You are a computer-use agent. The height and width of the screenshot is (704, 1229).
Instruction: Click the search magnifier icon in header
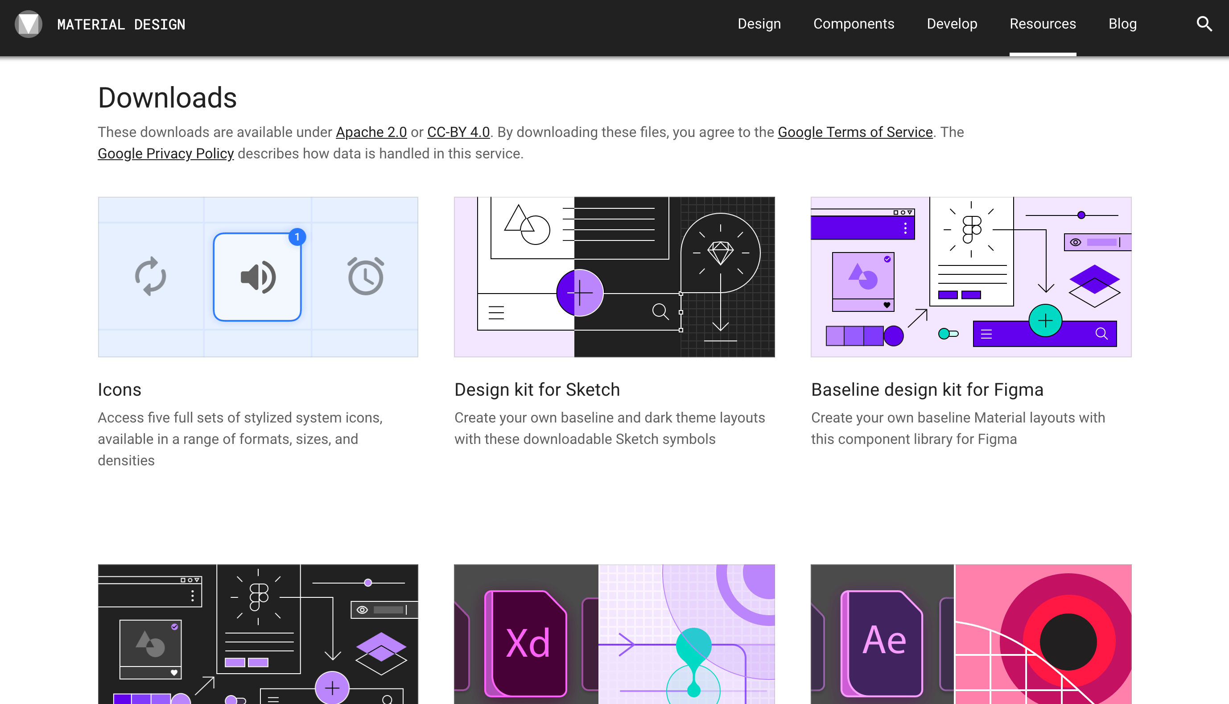click(x=1204, y=24)
